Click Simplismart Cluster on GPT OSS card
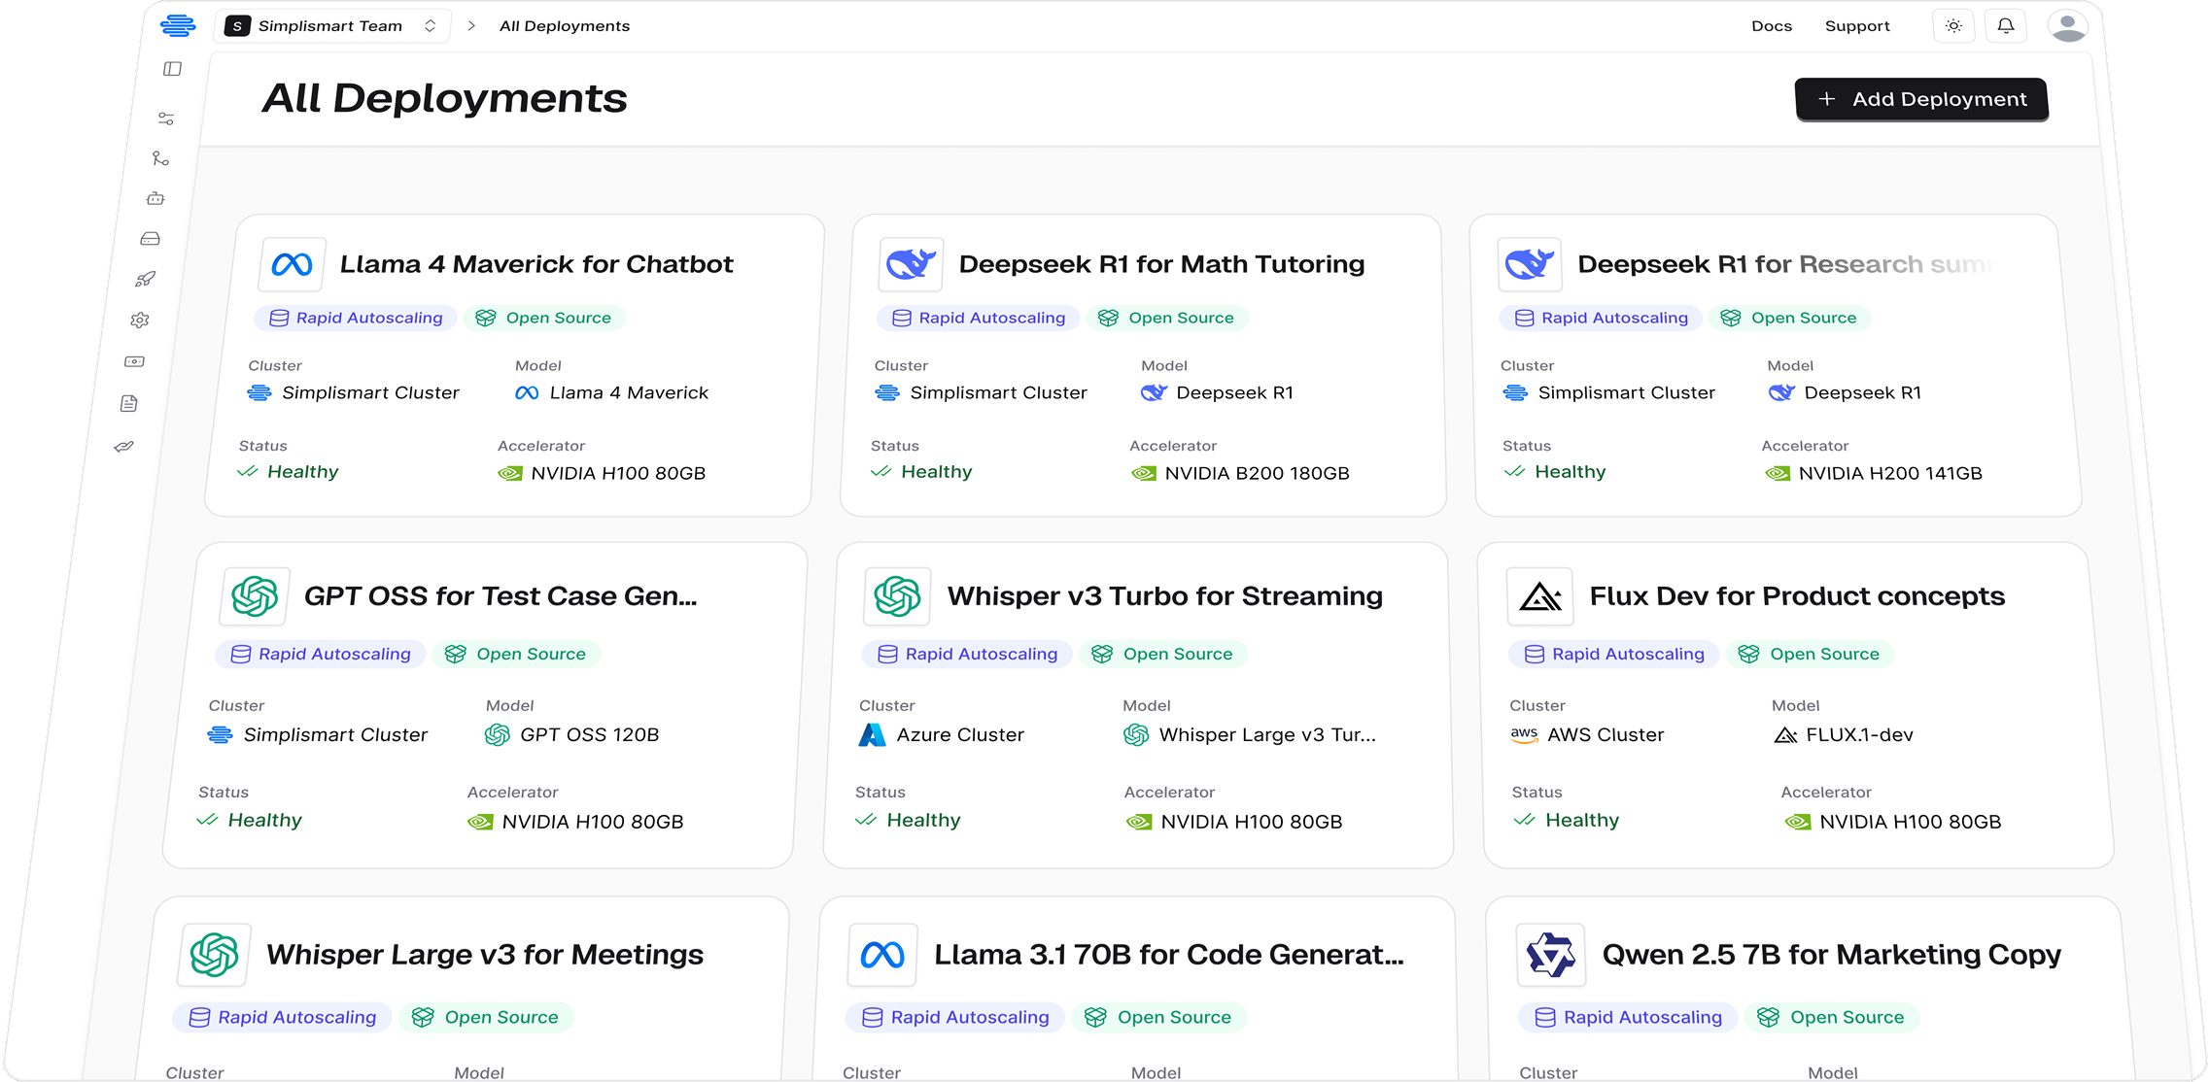Screen dimensions: 2210x1082 (318, 735)
